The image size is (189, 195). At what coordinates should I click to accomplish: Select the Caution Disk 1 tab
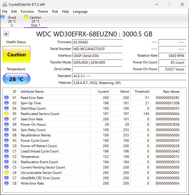pyautogui.click(x=36, y=21)
